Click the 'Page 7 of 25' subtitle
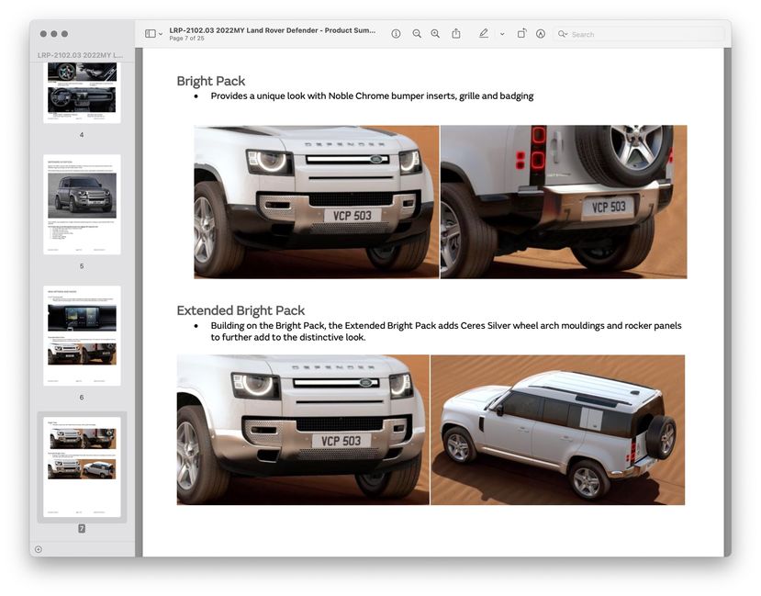This screenshot has width=761, height=596. 187,39
